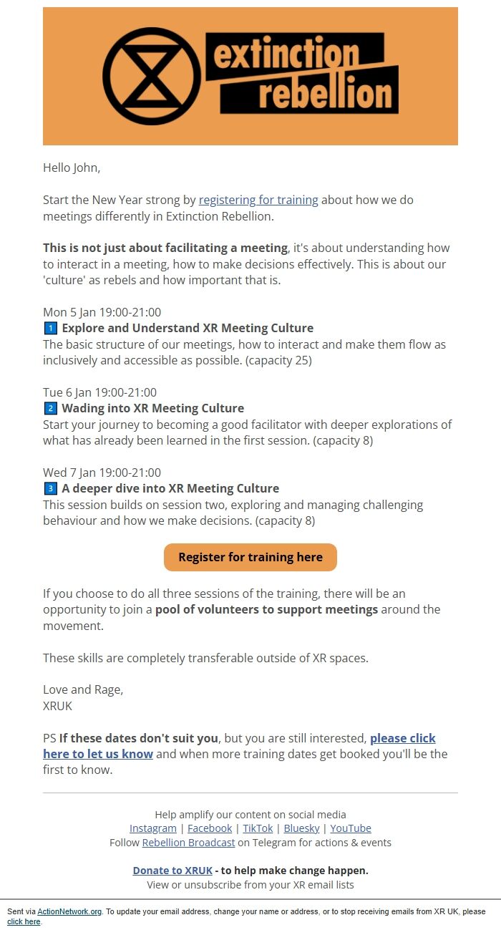Open the Instagram link

[x=152, y=828]
